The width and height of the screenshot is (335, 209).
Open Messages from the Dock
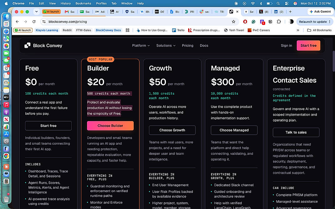[6, 61]
